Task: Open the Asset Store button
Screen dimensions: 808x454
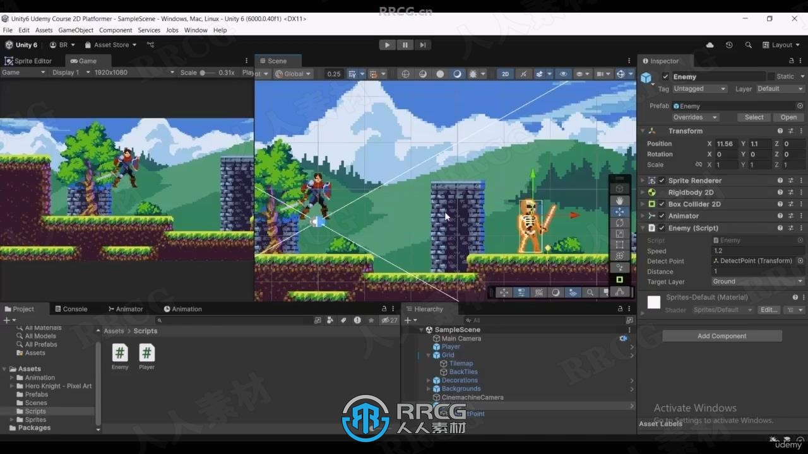Action: [111, 45]
